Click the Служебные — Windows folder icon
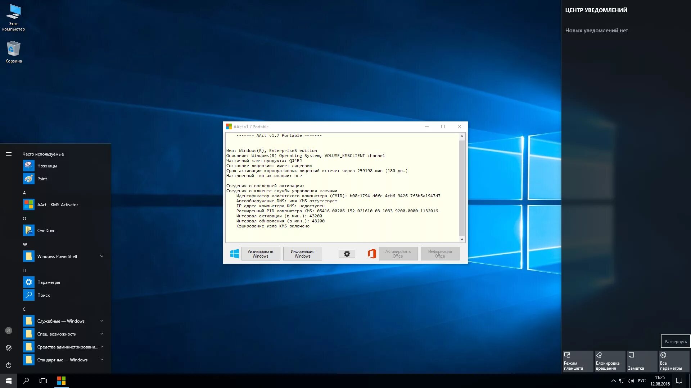Screen dimensions: 691x388 click(29, 321)
